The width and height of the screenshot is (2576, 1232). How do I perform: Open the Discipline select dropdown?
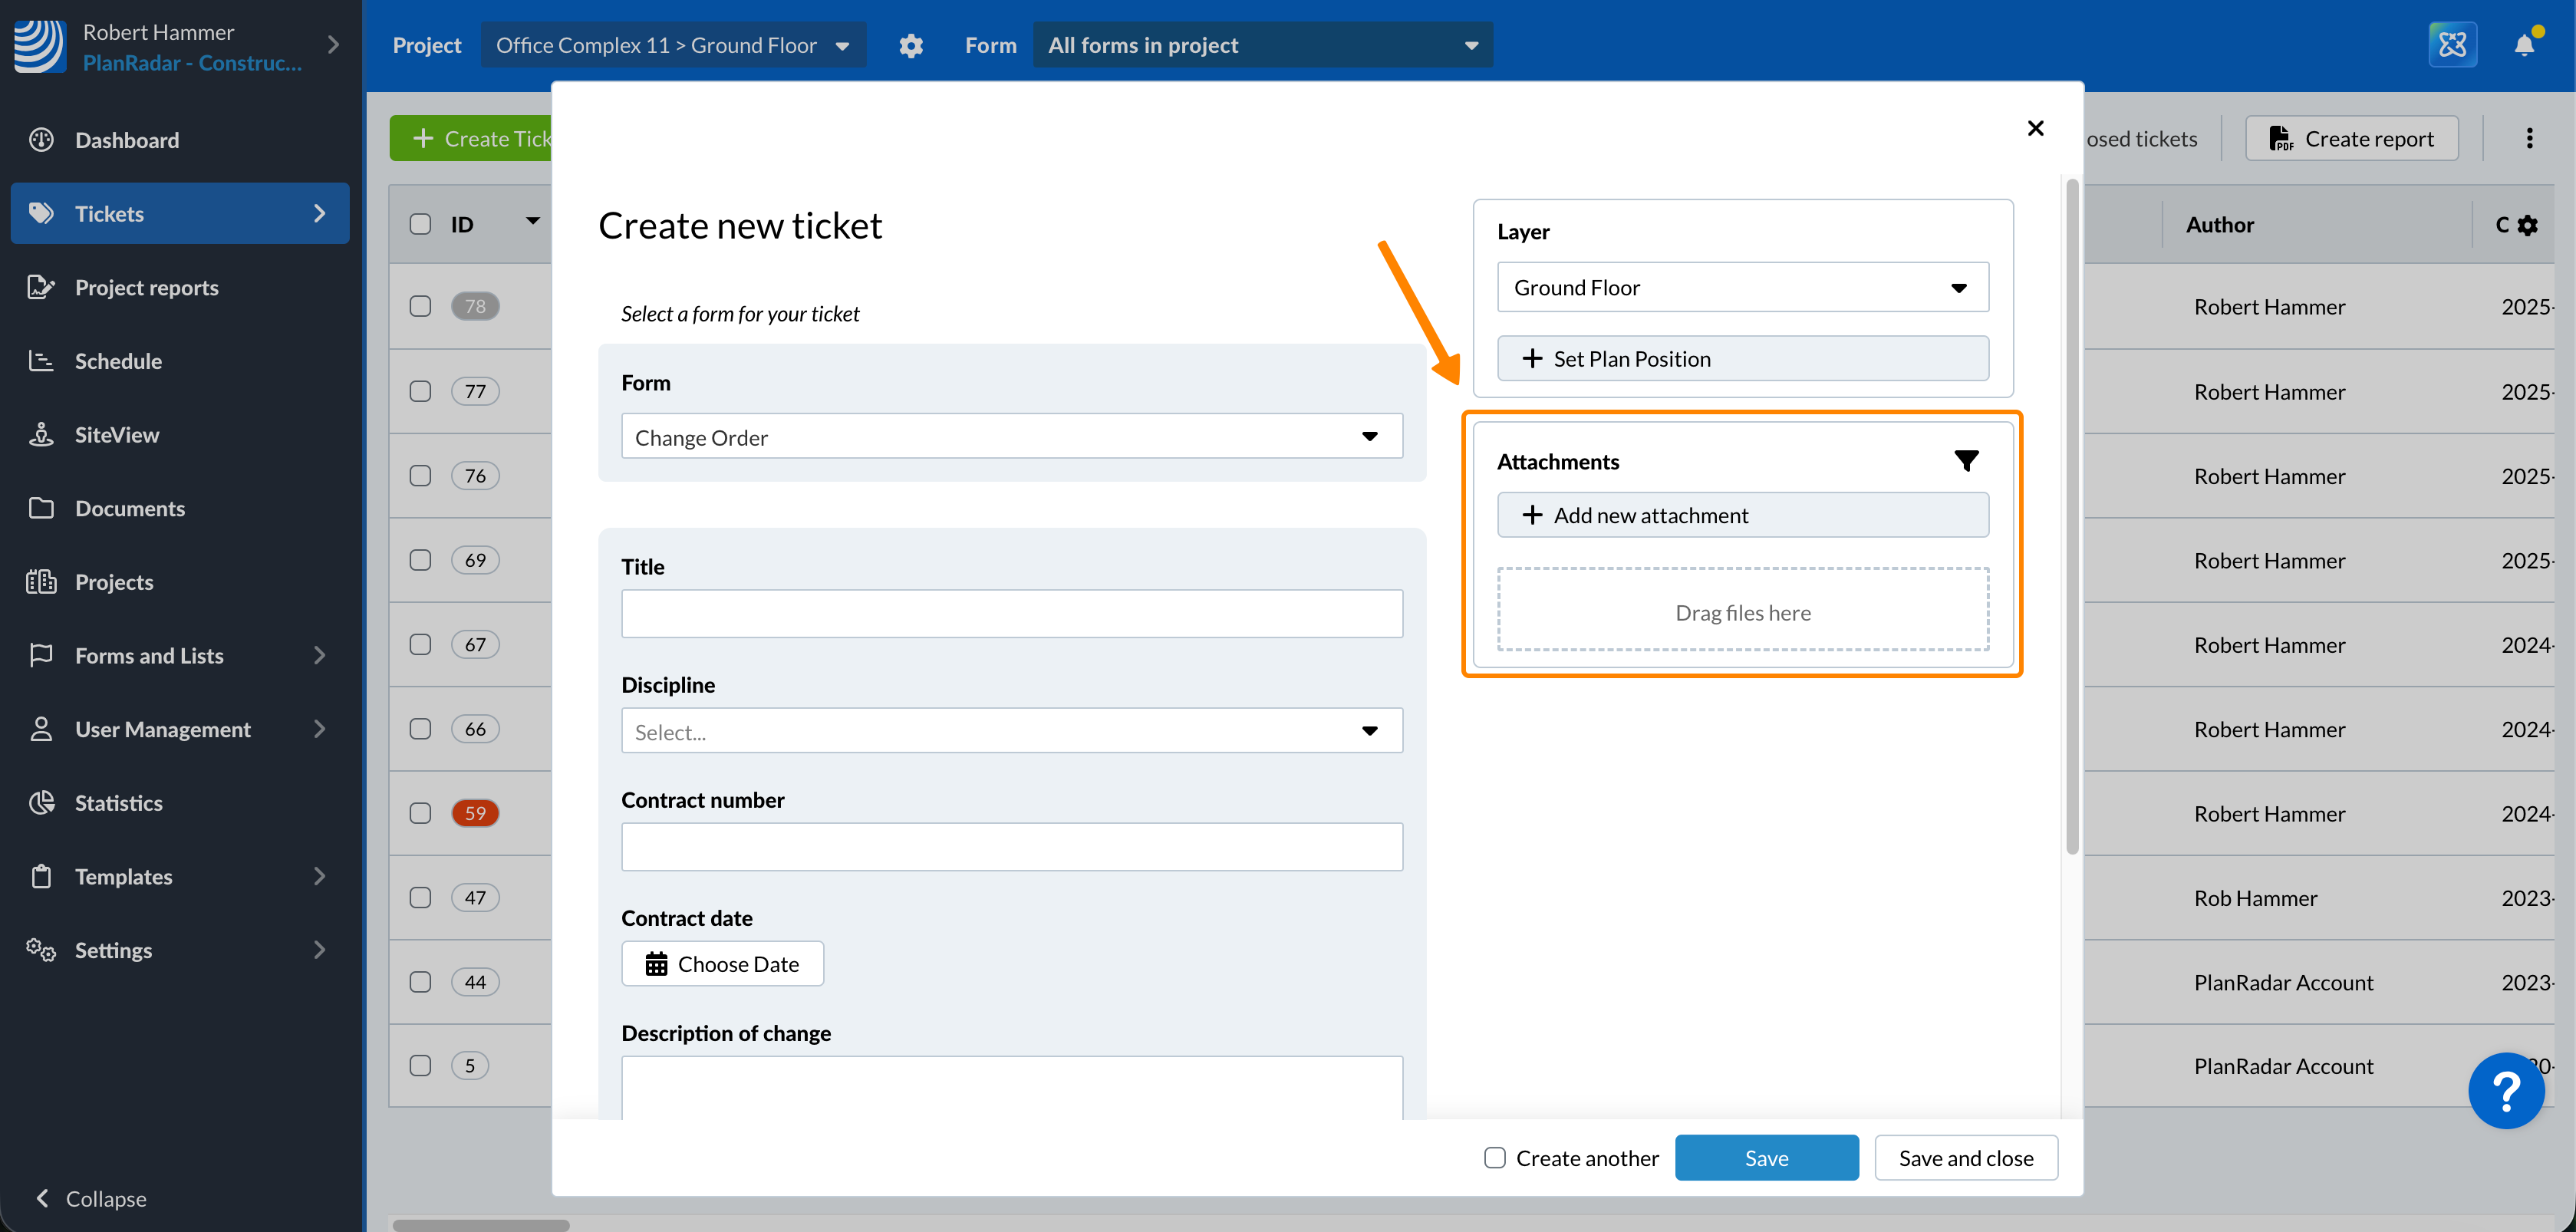(x=1011, y=731)
